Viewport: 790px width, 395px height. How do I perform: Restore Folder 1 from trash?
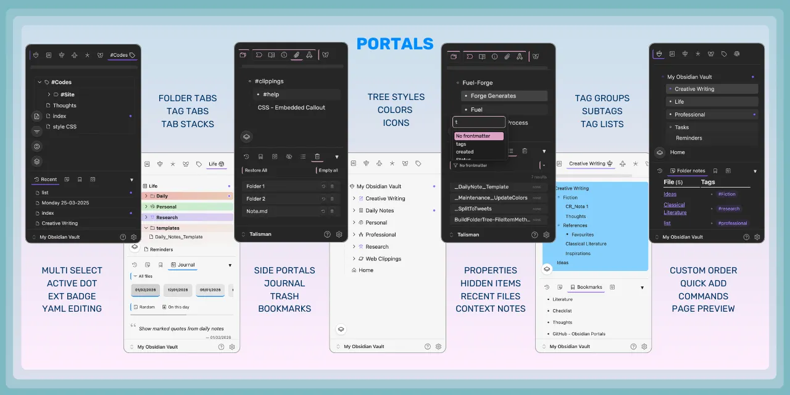tap(323, 186)
